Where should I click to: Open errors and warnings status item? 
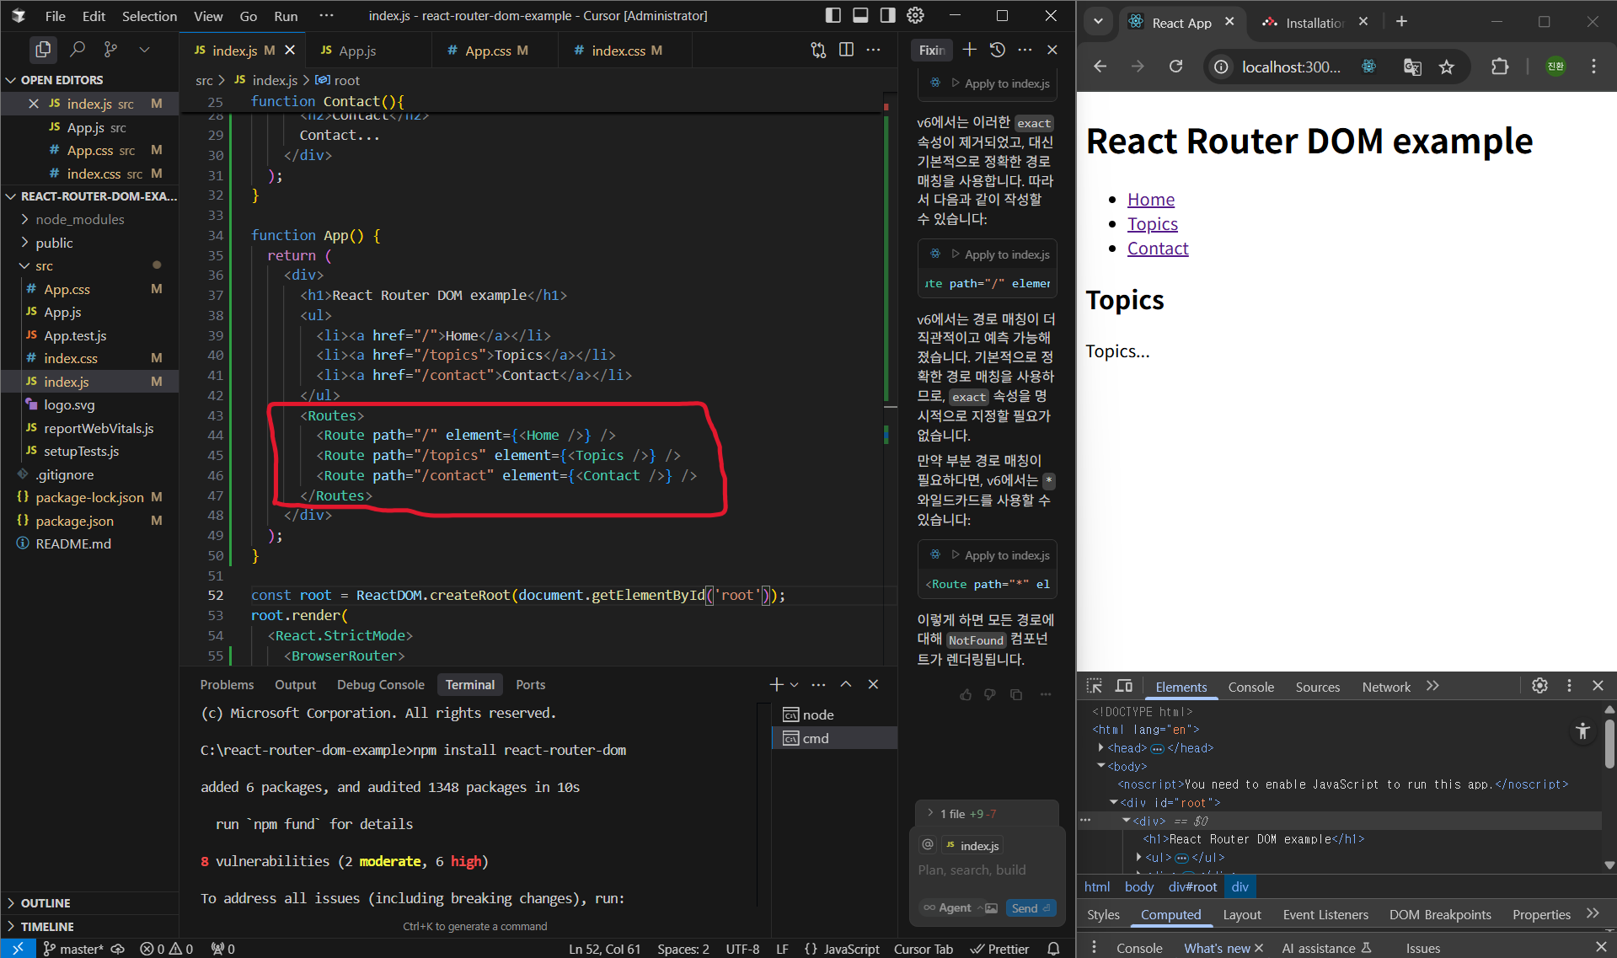pyautogui.click(x=167, y=949)
